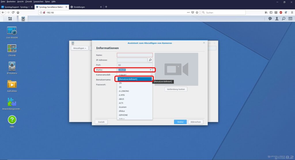Click the Name input field
295x160 pixels.
tap(135, 55)
